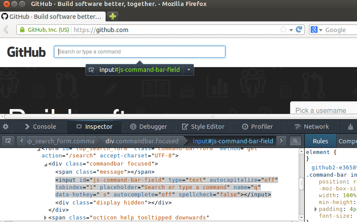Click the green padlock site identity icon

tap(22, 30)
